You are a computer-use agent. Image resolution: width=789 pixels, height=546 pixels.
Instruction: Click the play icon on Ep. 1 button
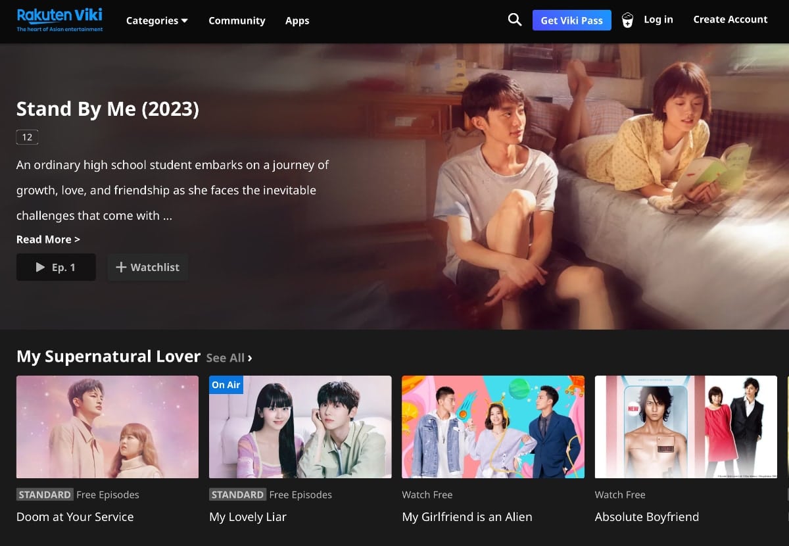[x=41, y=267]
